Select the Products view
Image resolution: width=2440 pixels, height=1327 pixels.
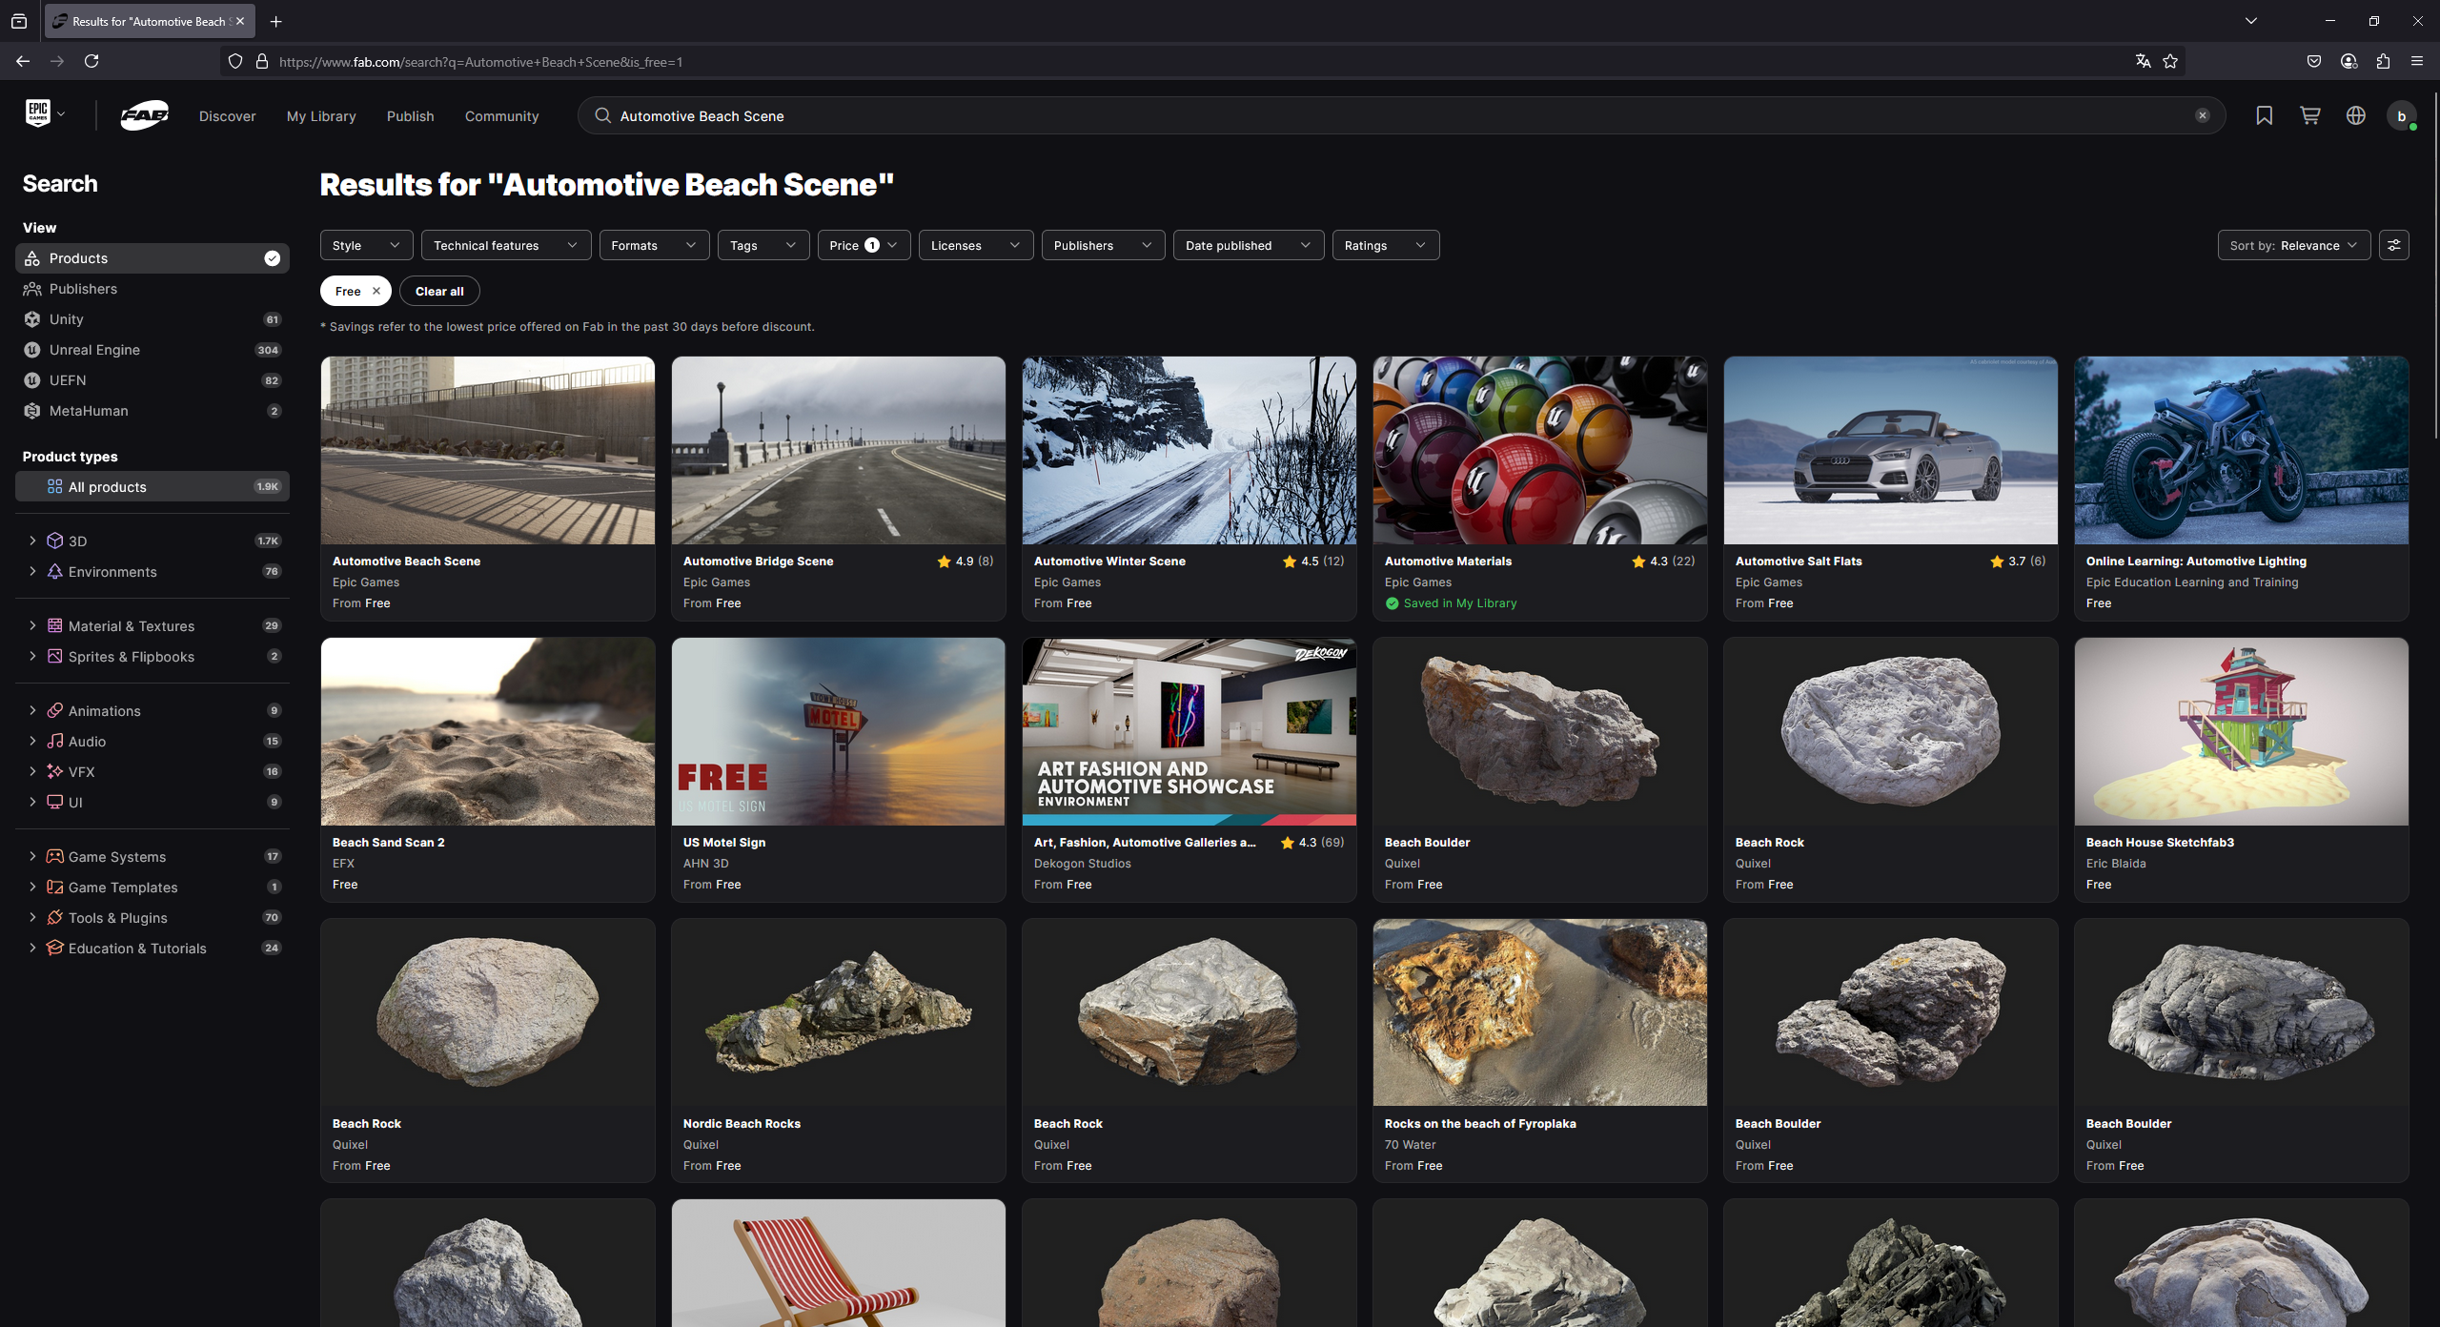point(152,258)
